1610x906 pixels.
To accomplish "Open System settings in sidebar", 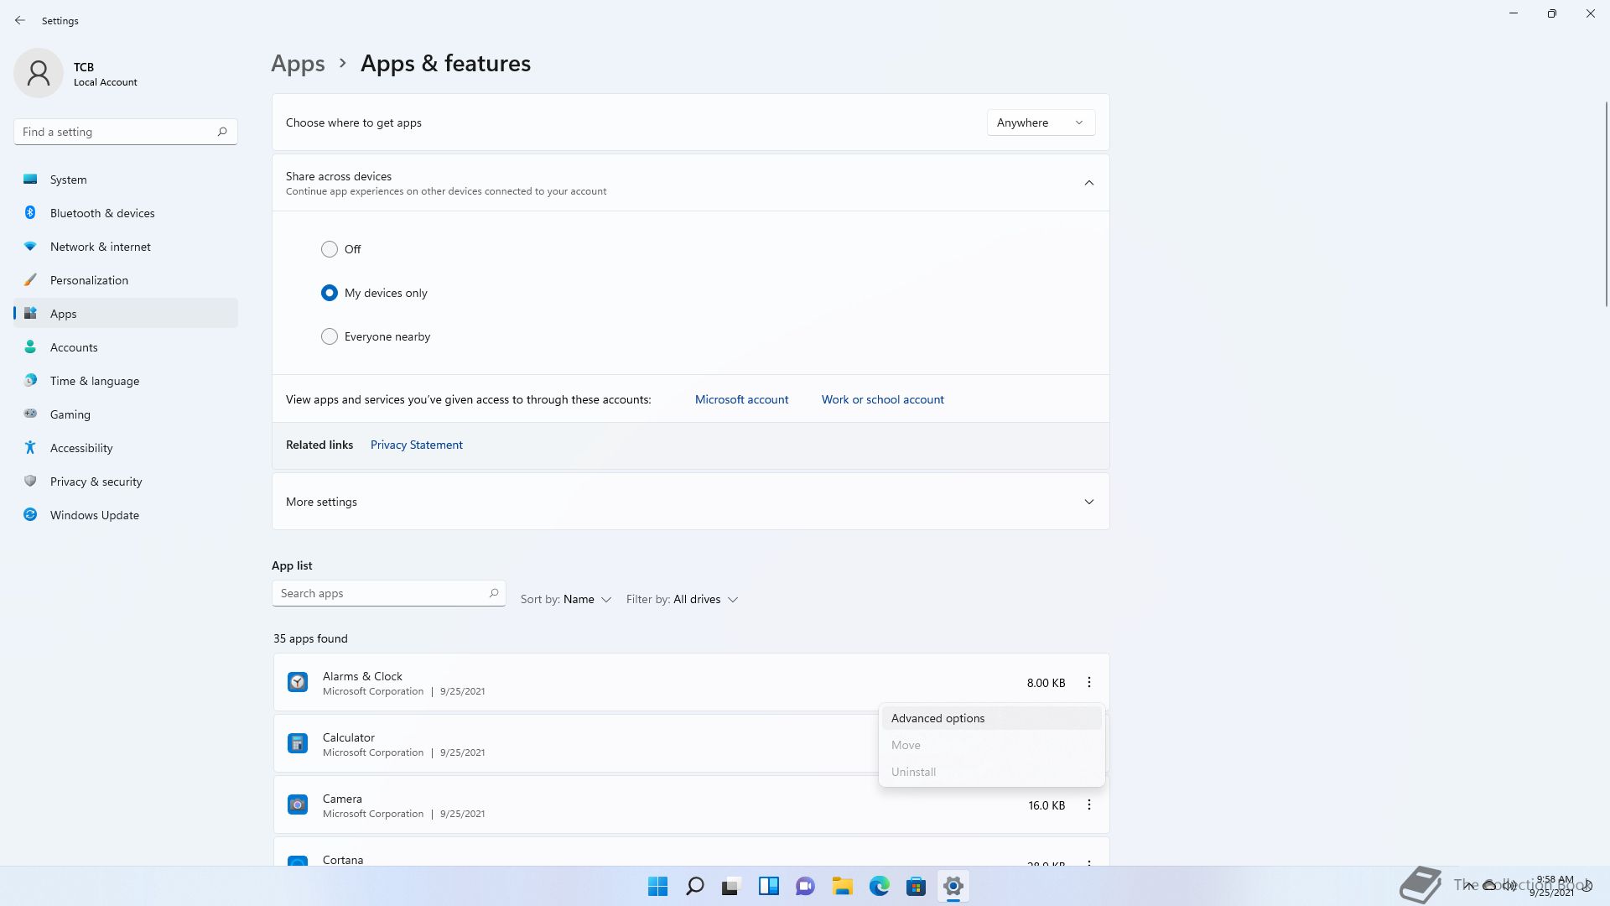I will 126,180.
